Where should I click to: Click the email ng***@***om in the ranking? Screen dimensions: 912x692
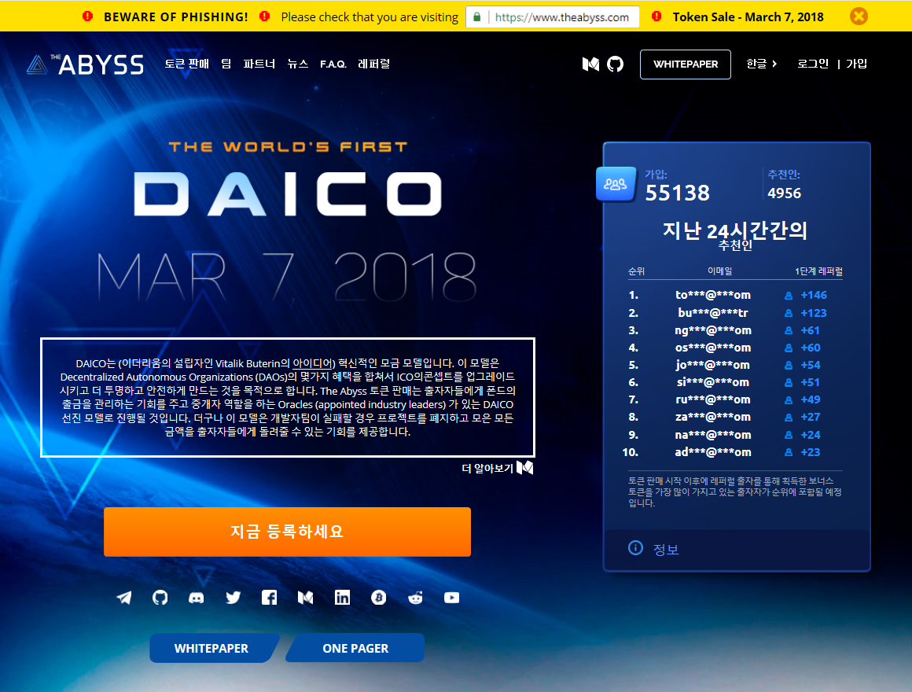pyautogui.click(x=713, y=329)
